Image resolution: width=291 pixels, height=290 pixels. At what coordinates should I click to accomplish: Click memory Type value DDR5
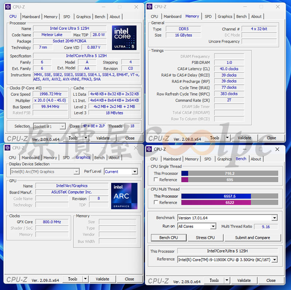pyautogui.click(x=184, y=29)
